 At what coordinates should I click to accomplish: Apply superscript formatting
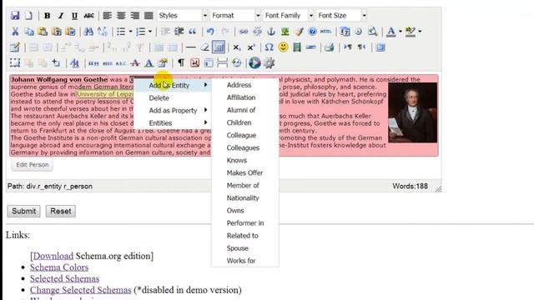point(251,47)
